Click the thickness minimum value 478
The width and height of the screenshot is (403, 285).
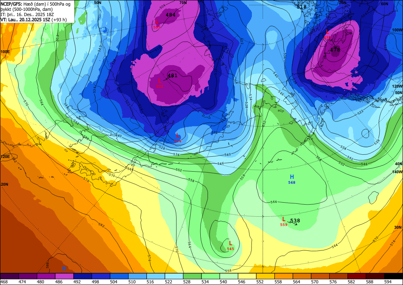point(335,50)
